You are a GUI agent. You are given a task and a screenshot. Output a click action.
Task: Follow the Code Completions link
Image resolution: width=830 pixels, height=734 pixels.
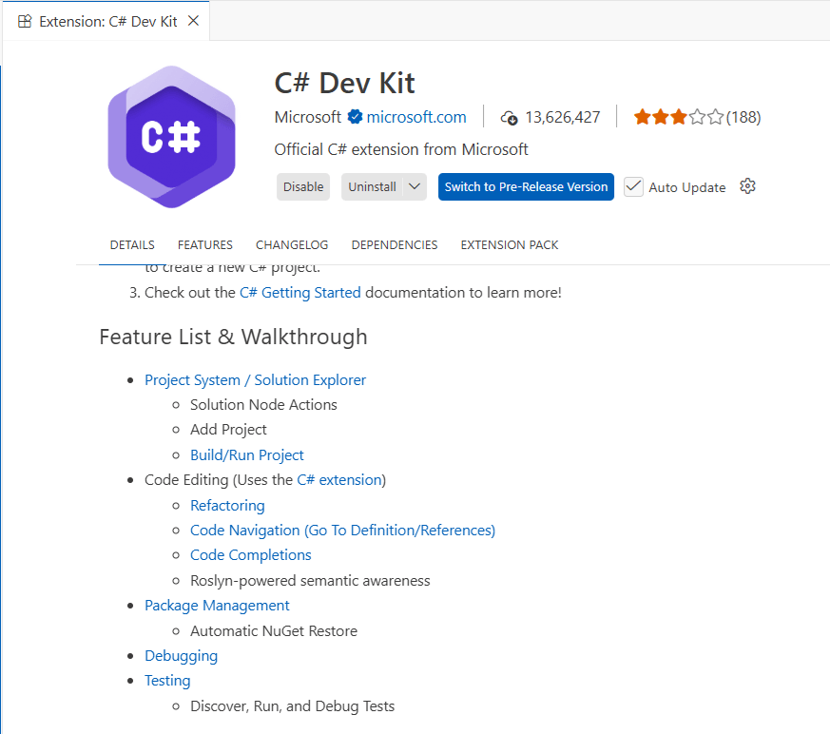[x=250, y=554]
